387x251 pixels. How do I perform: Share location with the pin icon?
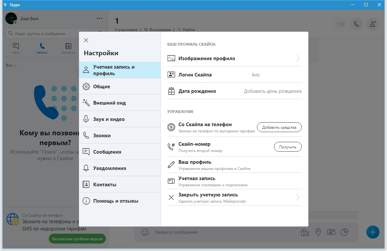(318, 232)
